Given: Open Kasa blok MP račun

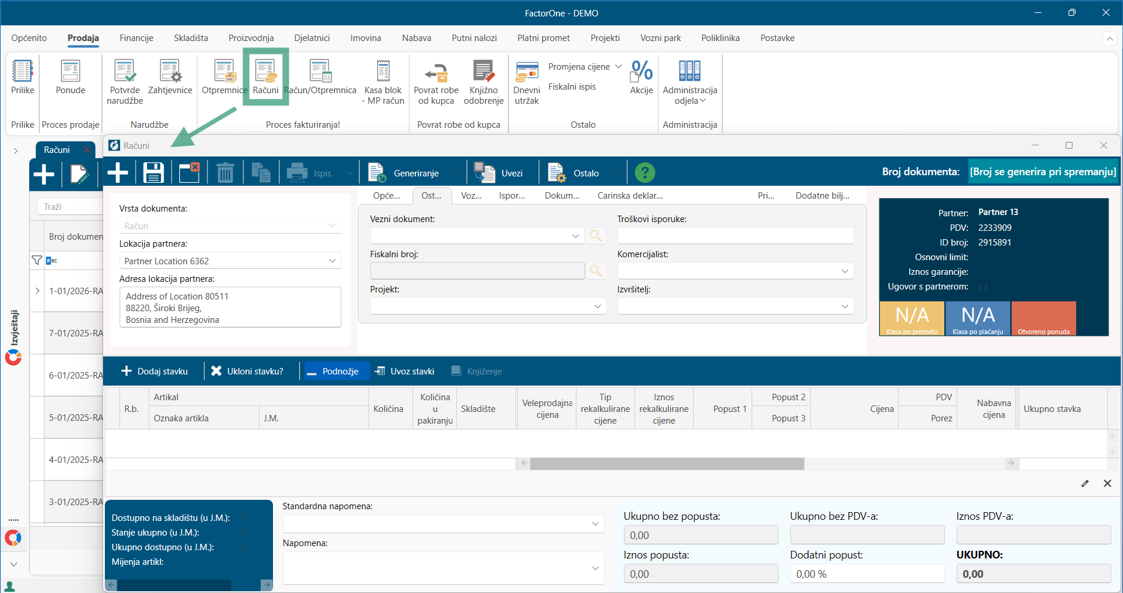Looking at the screenshot, I should click(383, 82).
